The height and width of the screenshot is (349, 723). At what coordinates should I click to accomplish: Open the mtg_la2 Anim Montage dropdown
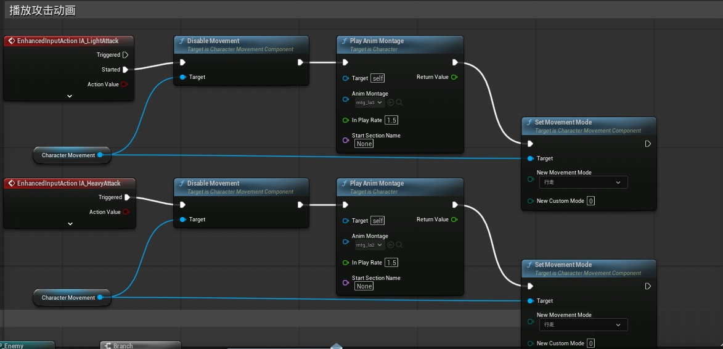click(x=370, y=245)
